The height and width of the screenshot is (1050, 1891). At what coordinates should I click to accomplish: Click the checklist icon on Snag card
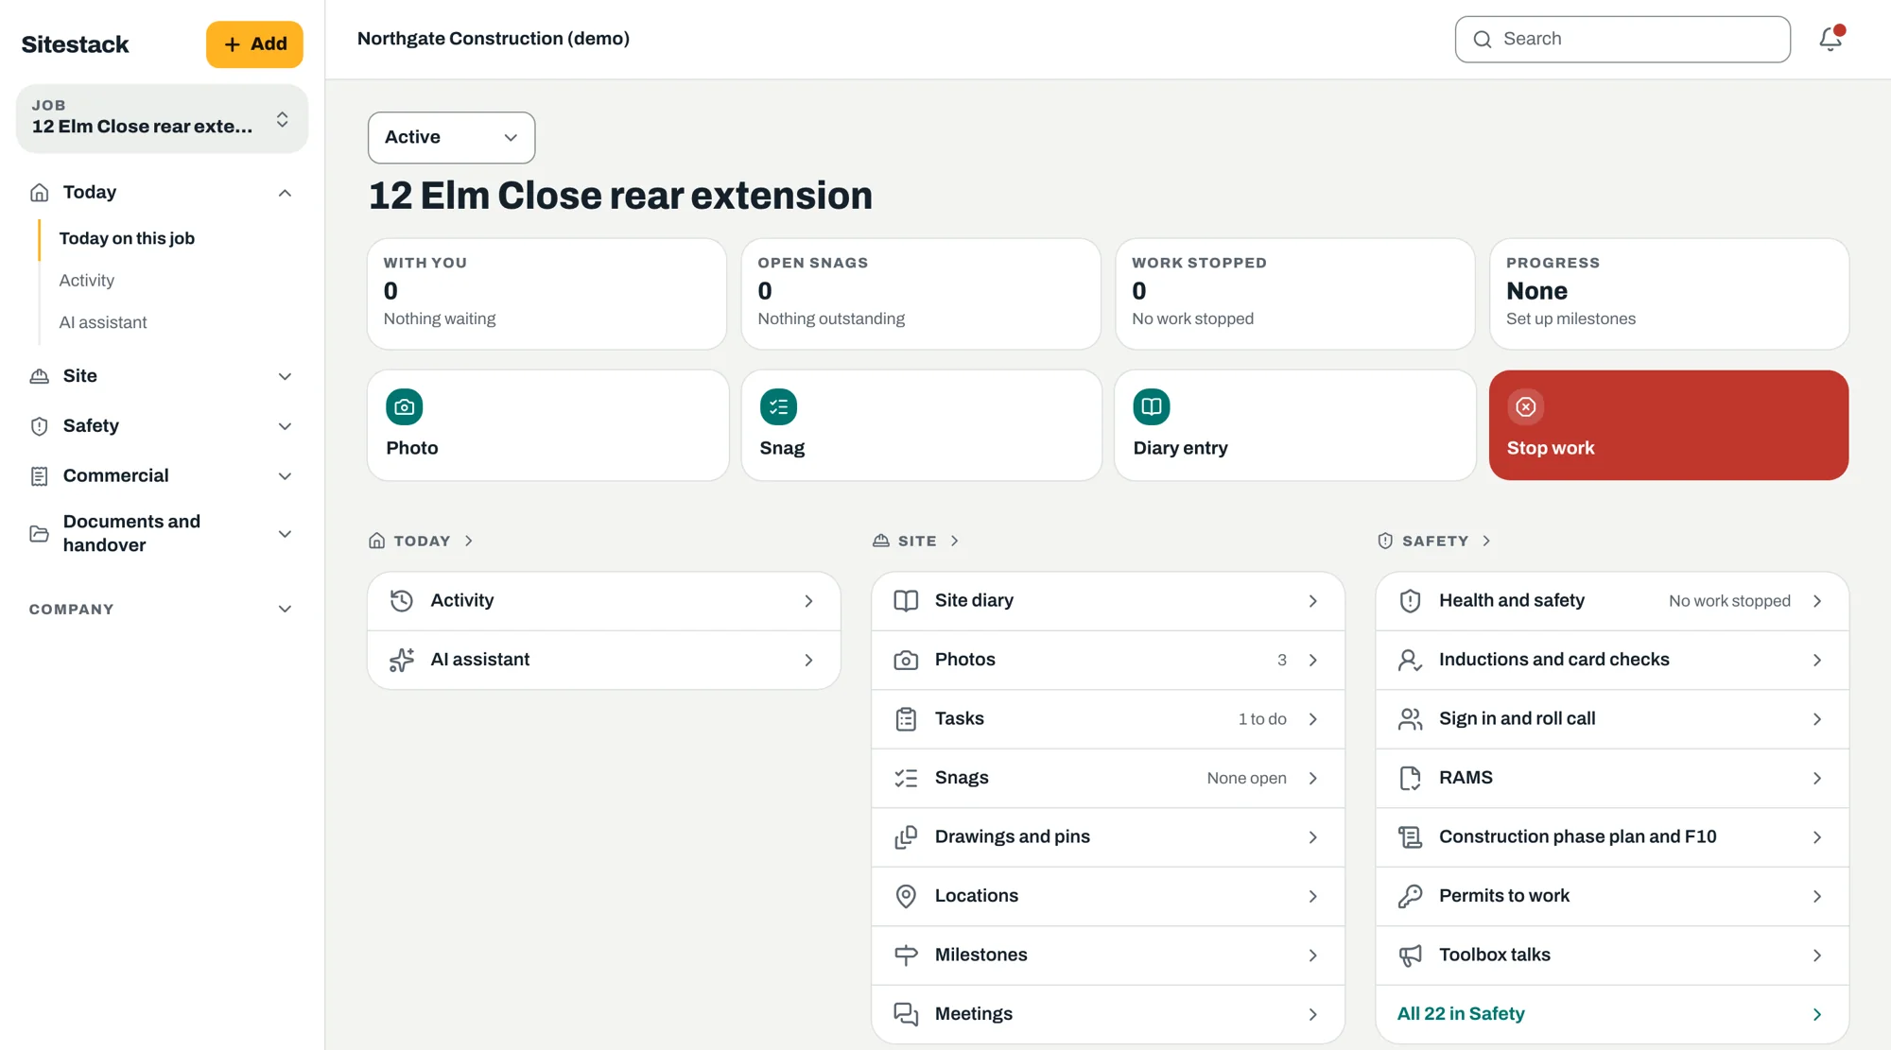click(778, 407)
